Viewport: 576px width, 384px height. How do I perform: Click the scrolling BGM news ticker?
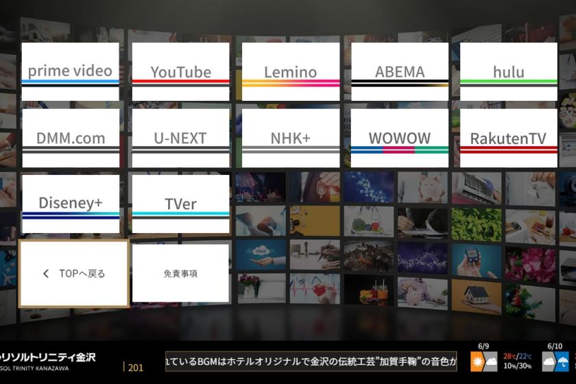[311, 361]
